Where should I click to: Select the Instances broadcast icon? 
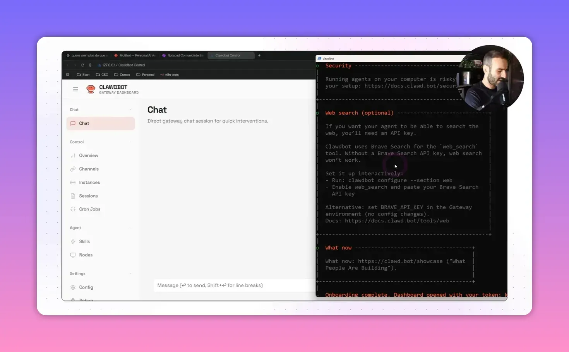coord(73,182)
